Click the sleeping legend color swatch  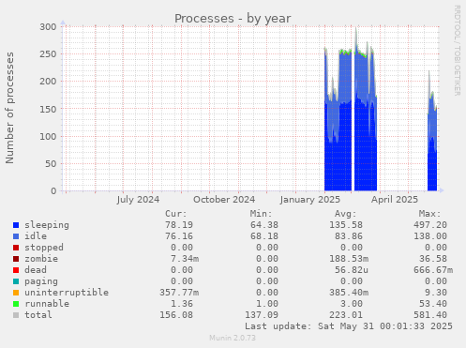tap(16, 225)
